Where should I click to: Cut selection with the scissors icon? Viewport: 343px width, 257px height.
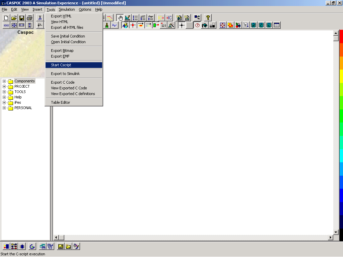40,18
